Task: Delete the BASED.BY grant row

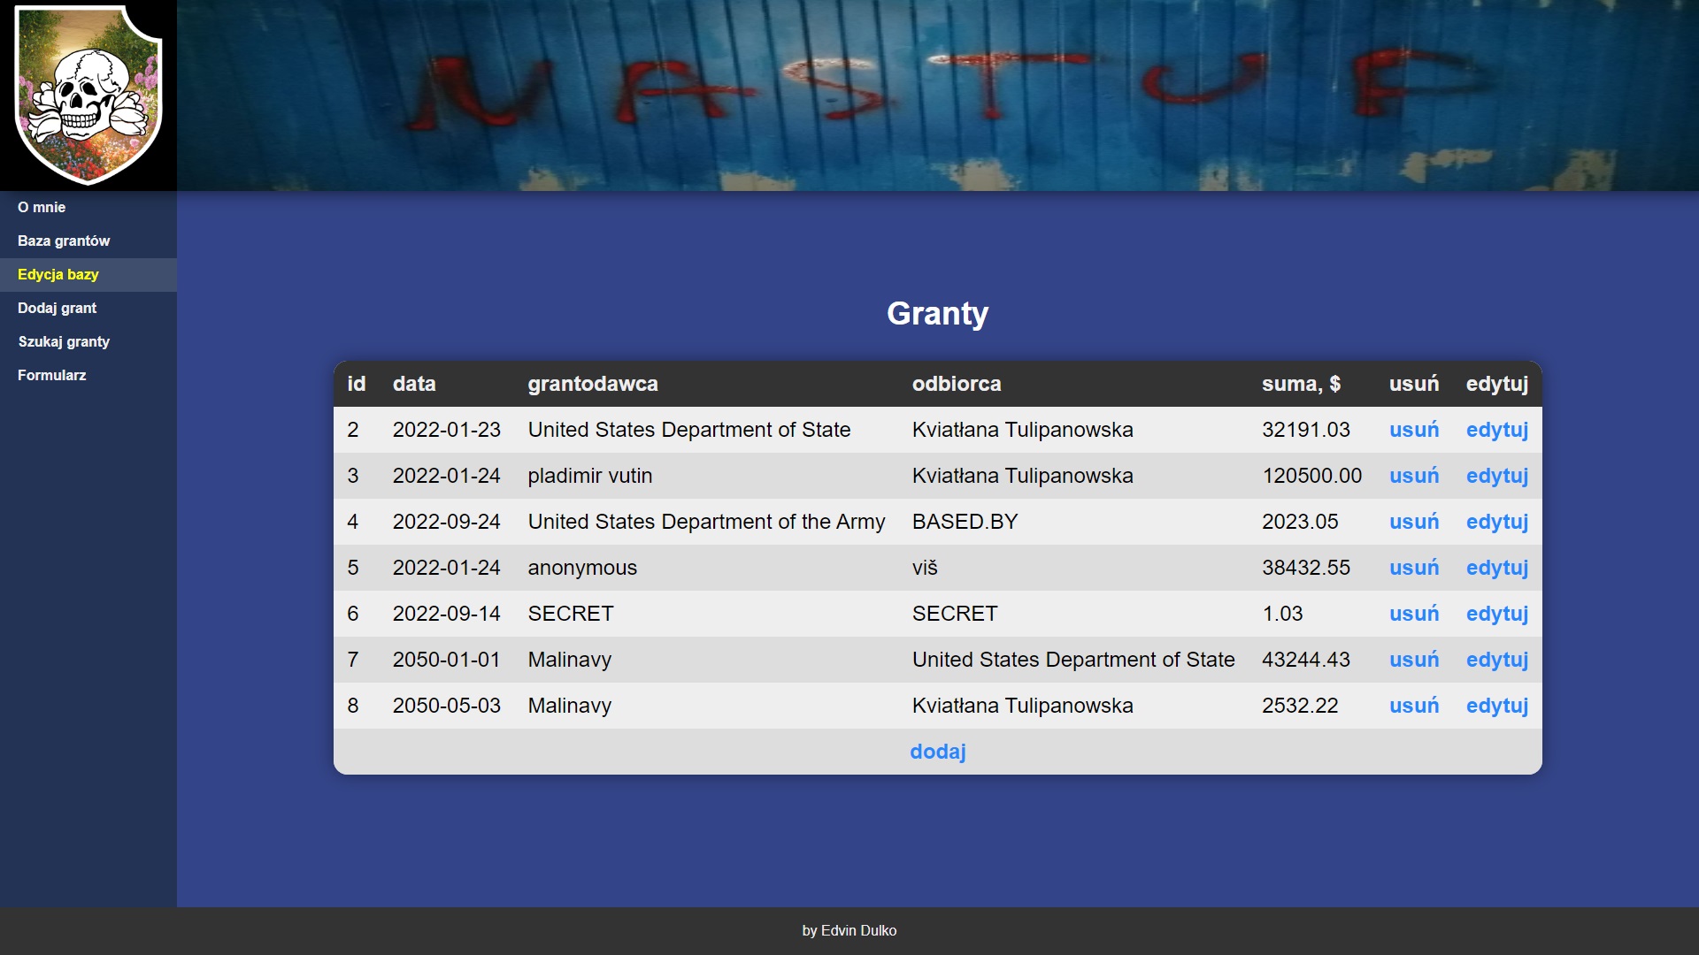Action: [x=1414, y=522]
